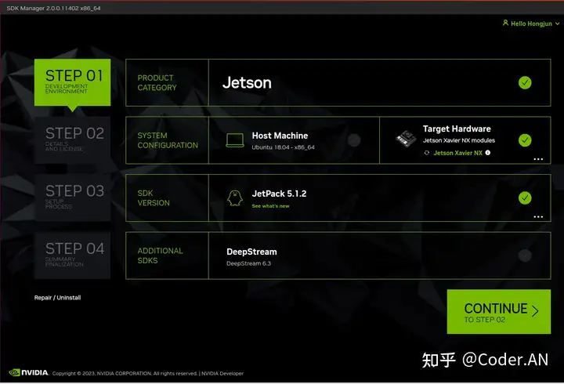Open the NVIDIA Developer footer link
Viewport: 564px width, 384px height.
click(222, 374)
